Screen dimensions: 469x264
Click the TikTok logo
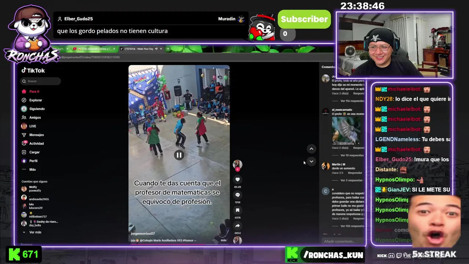click(33, 70)
